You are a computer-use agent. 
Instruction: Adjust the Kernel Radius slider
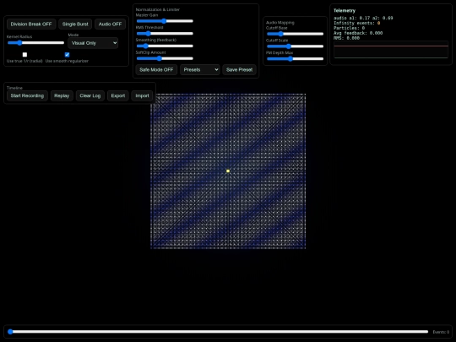pos(35,43)
